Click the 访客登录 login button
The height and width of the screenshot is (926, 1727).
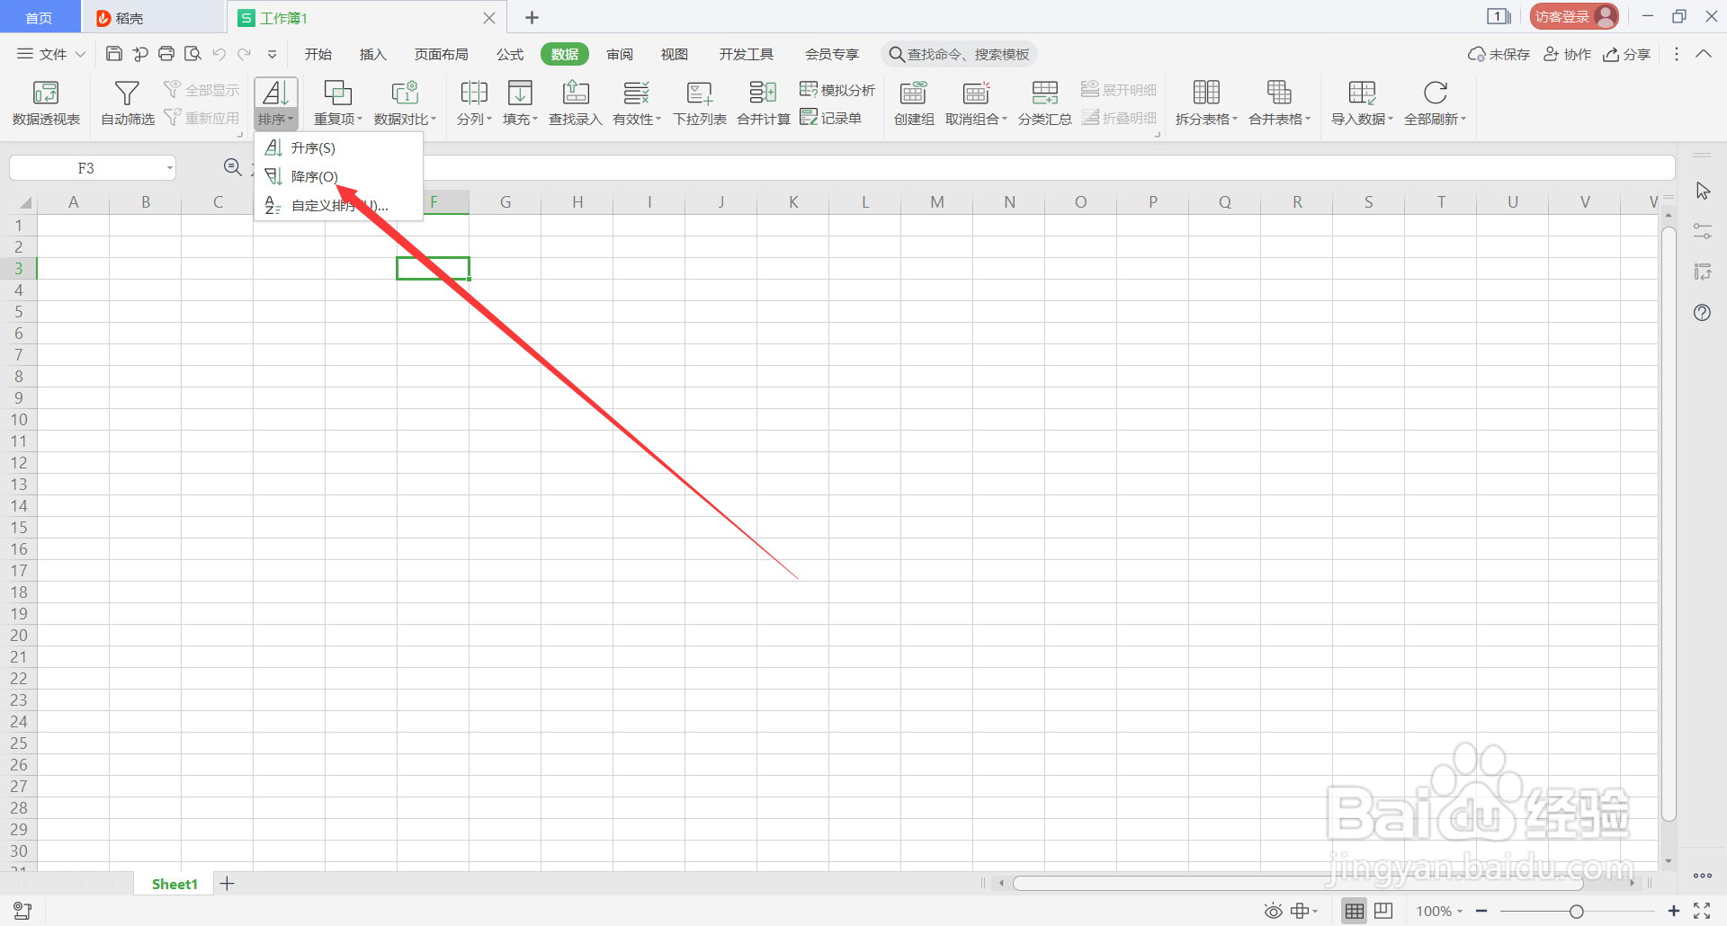pyautogui.click(x=1574, y=16)
